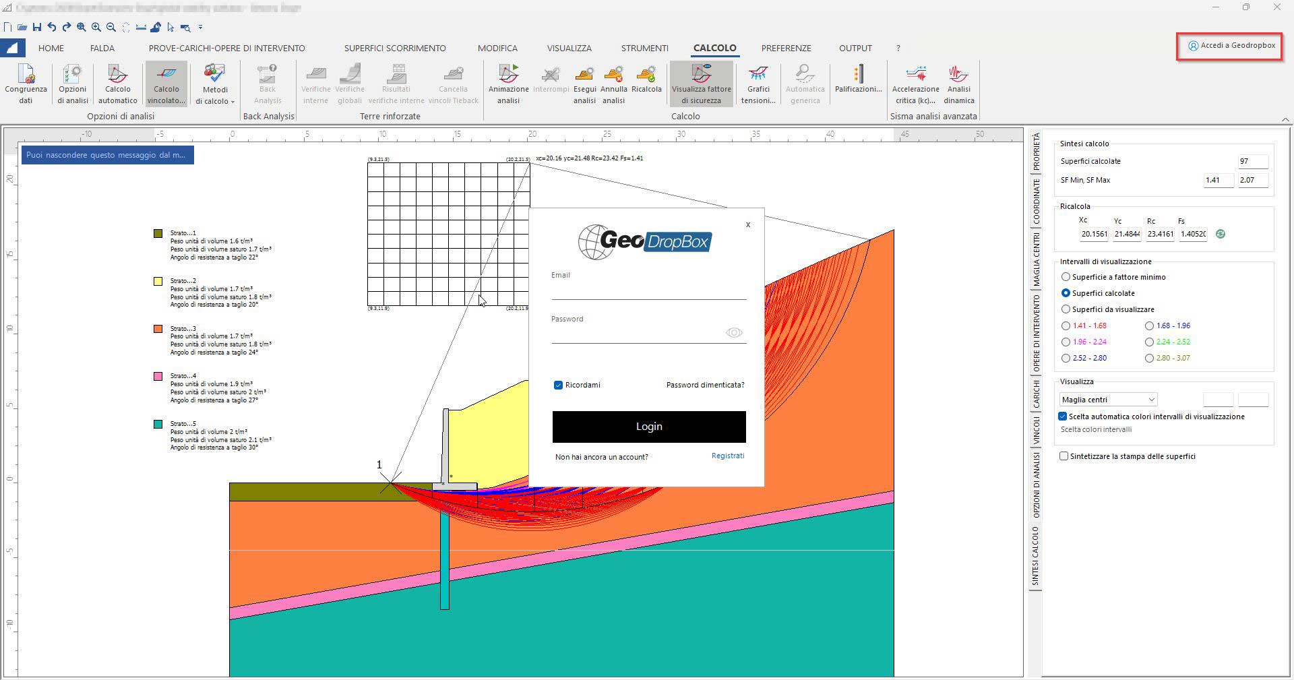Open Grafici tensioni
The image size is (1294, 680).
click(758, 83)
